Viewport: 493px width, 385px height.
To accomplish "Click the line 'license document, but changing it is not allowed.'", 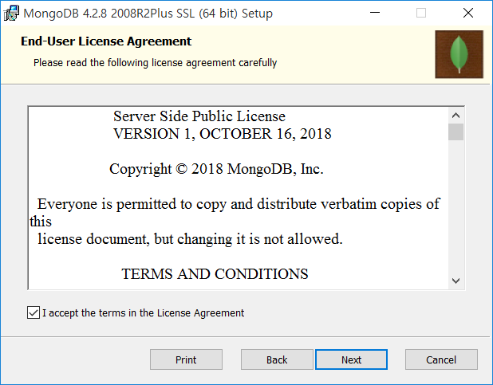I will point(190,239).
